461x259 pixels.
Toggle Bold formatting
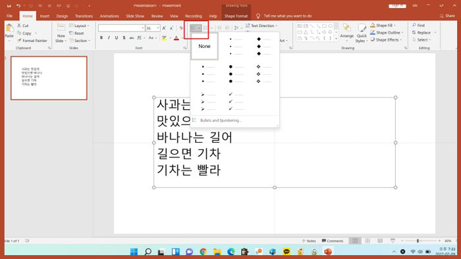coord(101,38)
